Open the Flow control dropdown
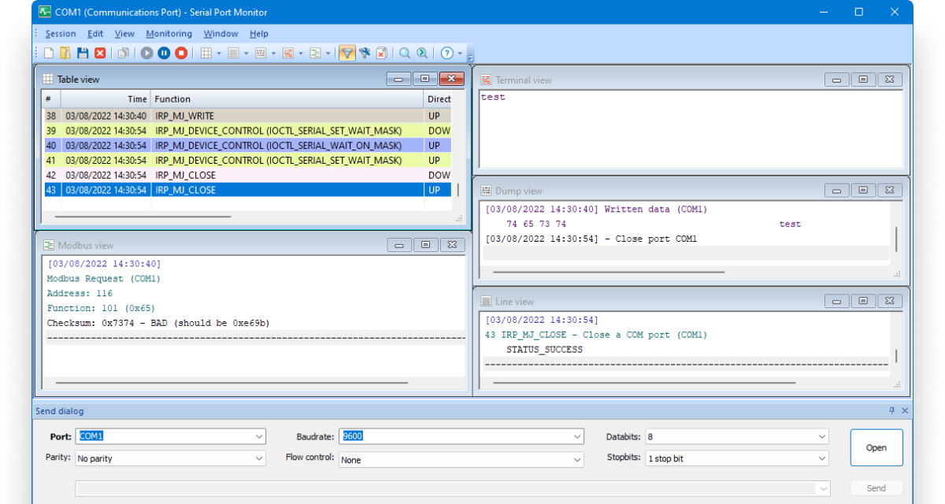This screenshot has height=504, width=945. 578,460
